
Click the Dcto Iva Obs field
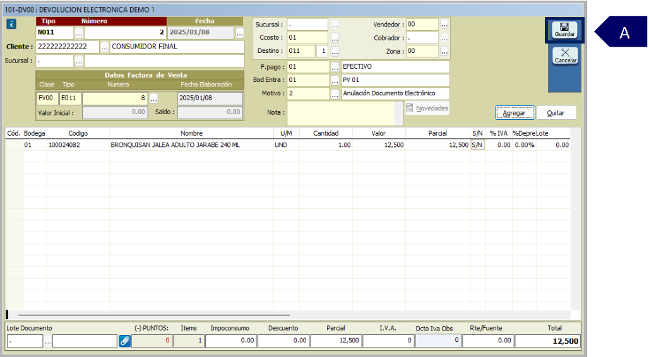pos(438,341)
